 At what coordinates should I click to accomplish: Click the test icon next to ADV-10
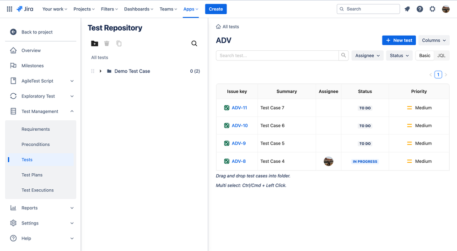tap(226, 125)
